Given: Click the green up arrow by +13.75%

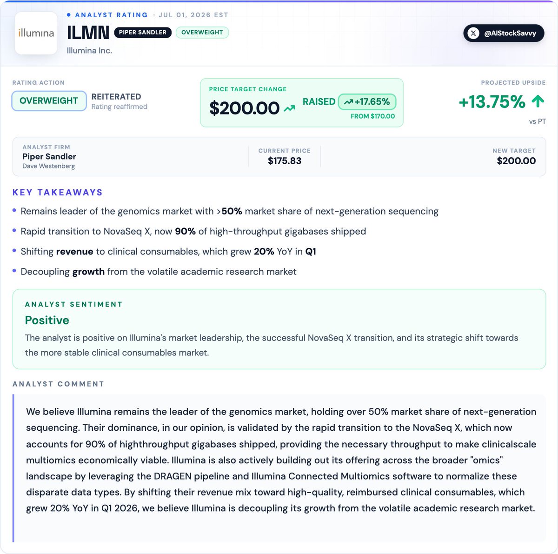Looking at the screenshot, I should [538, 101].
